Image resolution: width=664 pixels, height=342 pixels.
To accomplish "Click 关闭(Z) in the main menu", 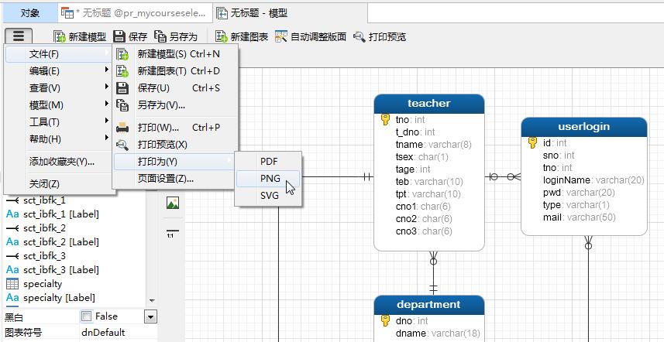I will (58, 184).
